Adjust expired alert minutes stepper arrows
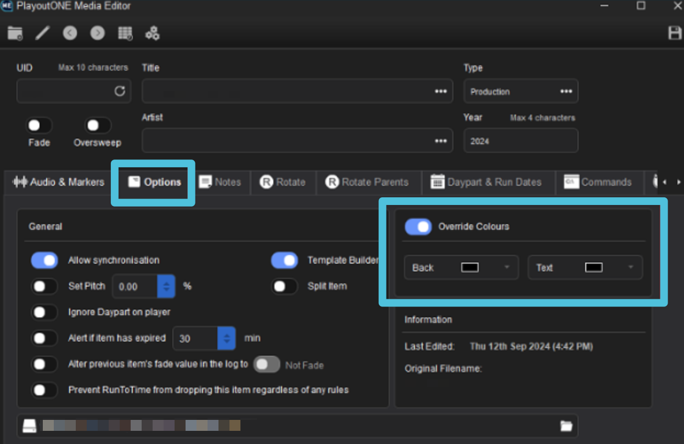 [x=226, y=338]
